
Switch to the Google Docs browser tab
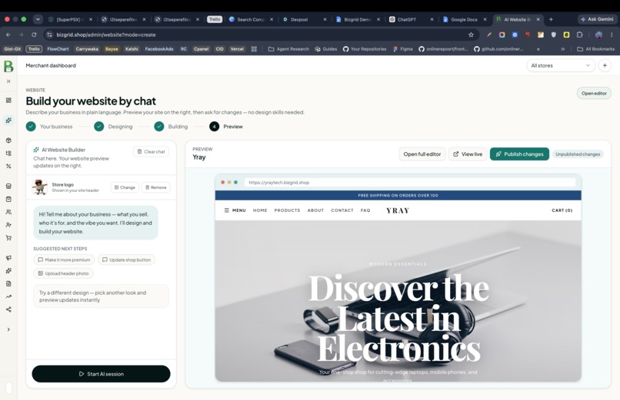click(464, 19)
